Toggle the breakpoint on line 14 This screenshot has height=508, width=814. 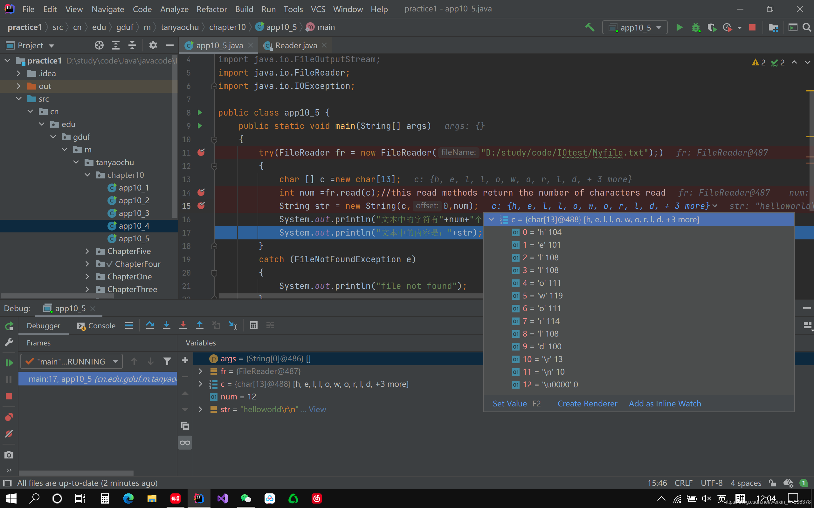coord(201,192)
